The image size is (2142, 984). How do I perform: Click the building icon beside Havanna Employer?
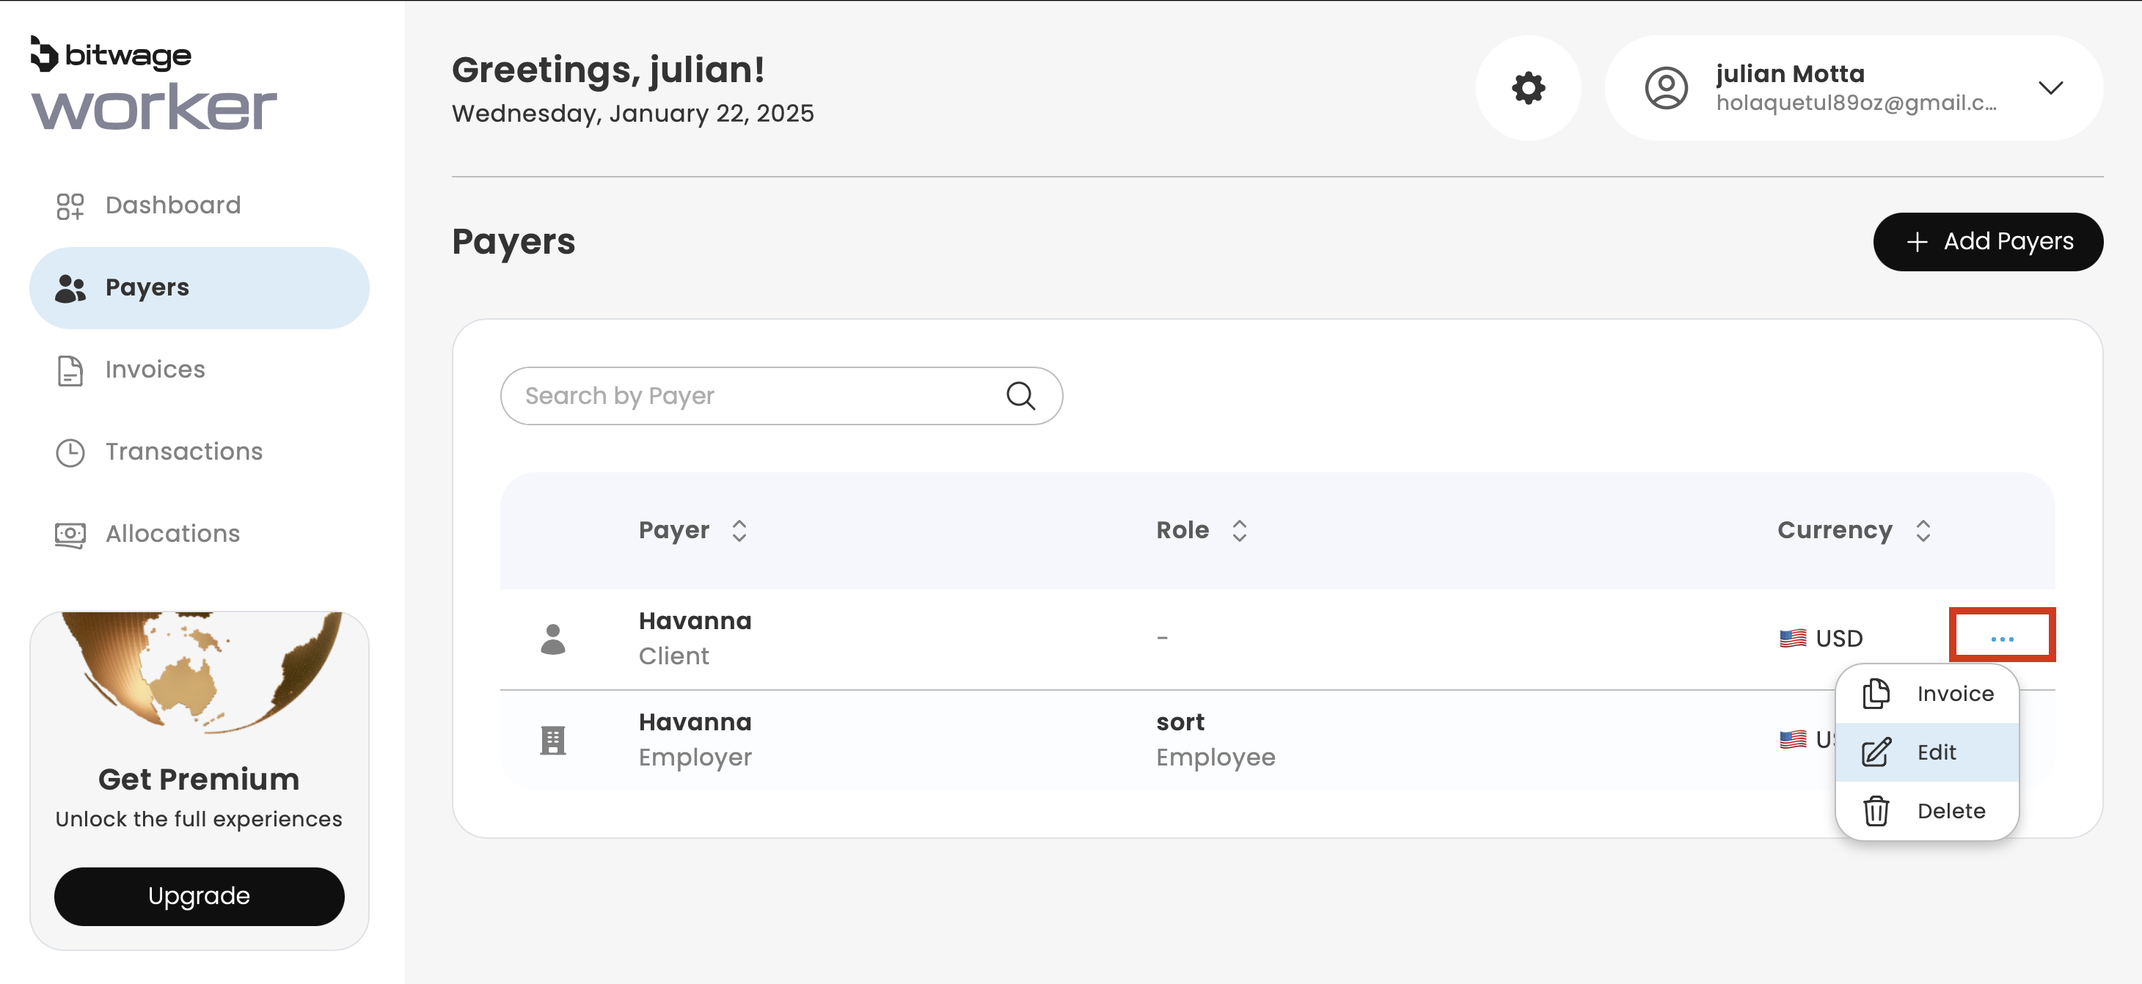tap(553, 740)
